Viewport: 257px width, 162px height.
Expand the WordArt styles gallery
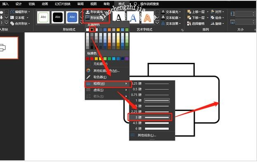coord(157,23)
